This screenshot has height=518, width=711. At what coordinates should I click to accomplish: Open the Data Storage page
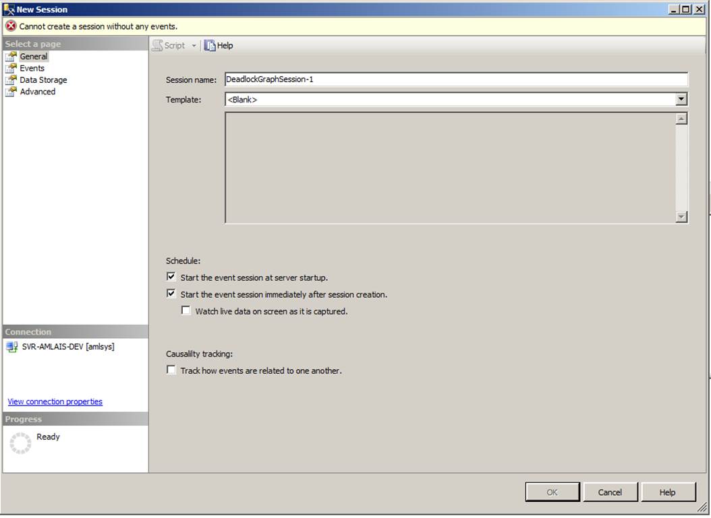coord(43,80)
